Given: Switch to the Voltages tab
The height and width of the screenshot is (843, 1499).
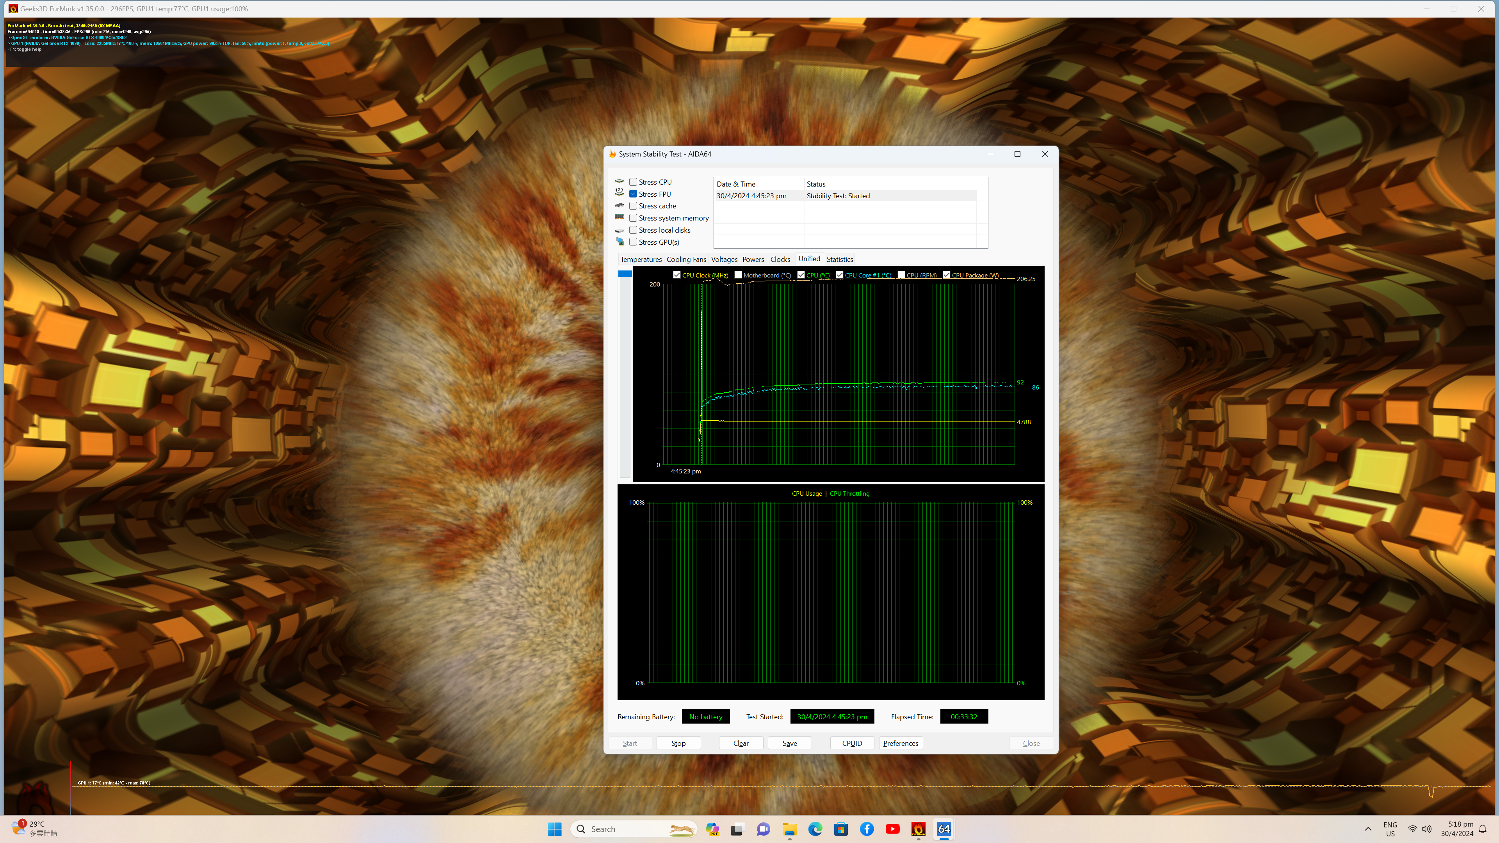Looking at the screenshot, I should 724,260.
